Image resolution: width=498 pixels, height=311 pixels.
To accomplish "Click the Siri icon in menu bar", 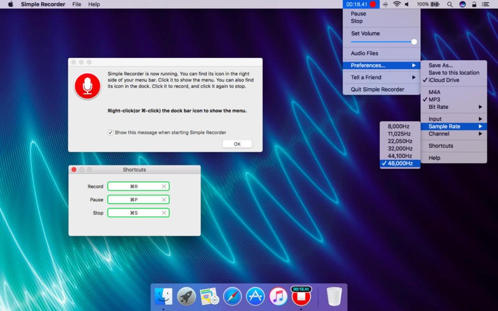I will [x=463, y=4].
